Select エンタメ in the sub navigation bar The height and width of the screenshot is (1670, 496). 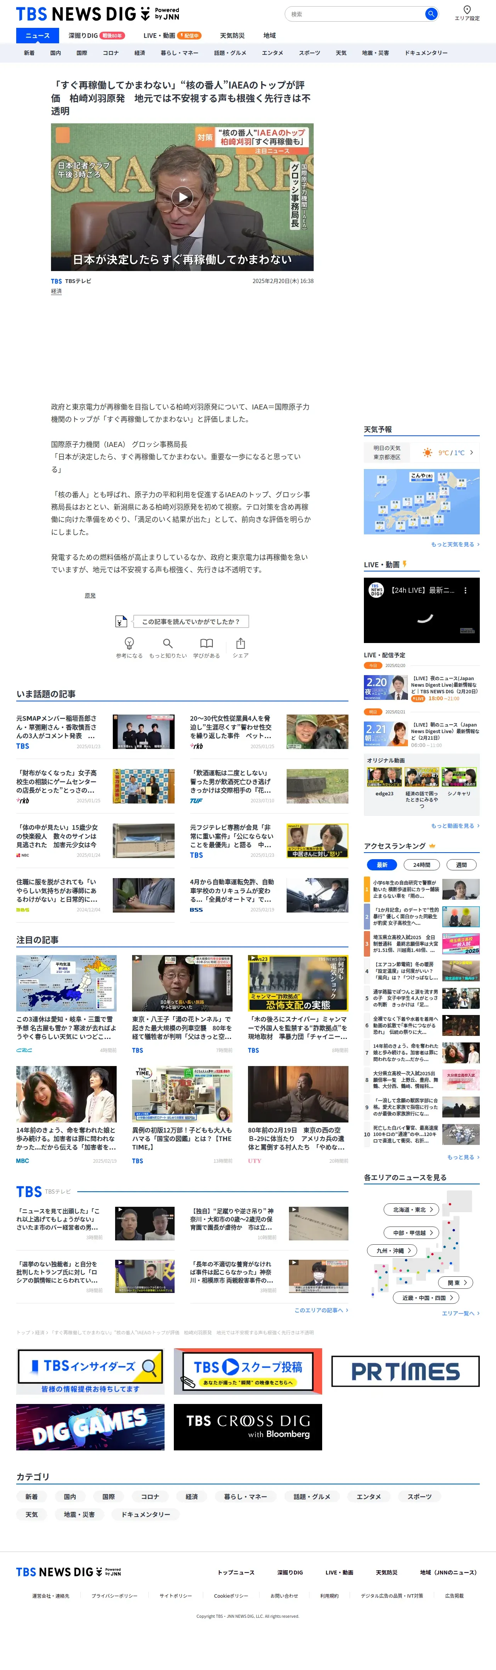coord(273,53)
